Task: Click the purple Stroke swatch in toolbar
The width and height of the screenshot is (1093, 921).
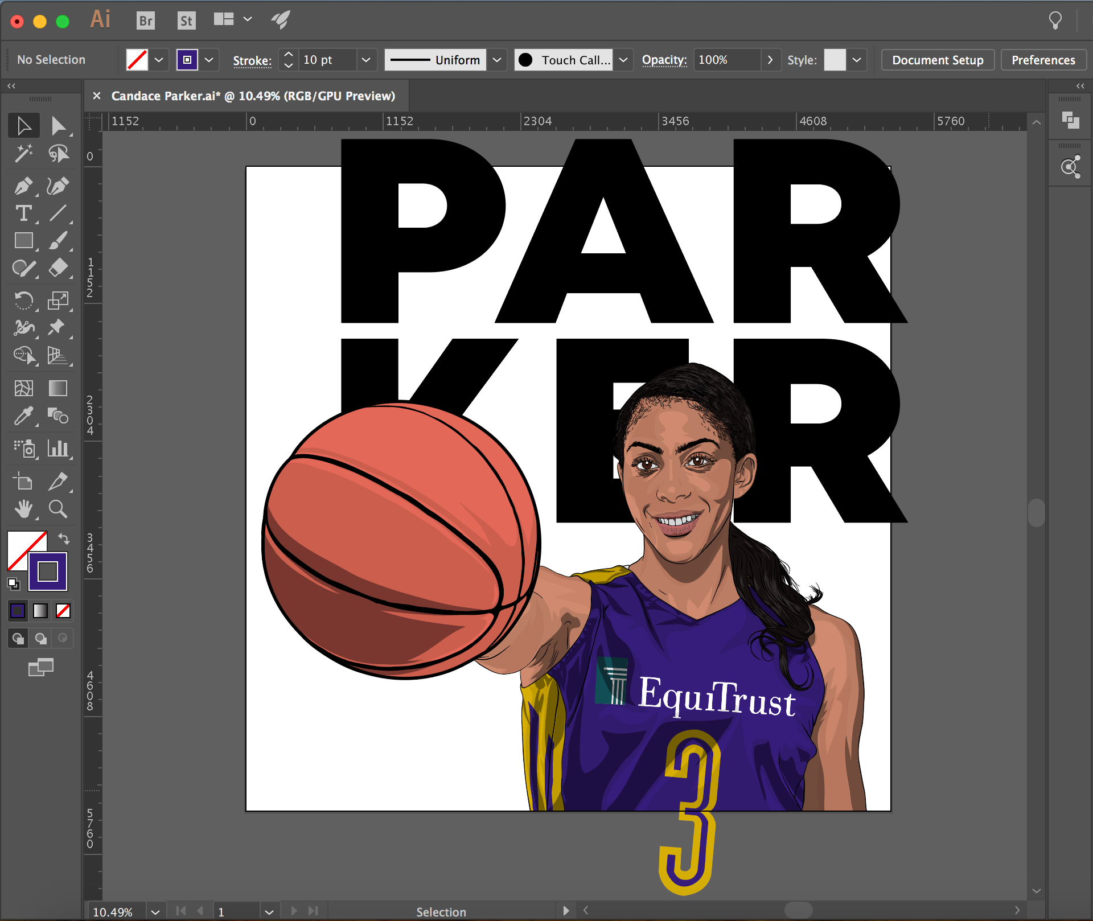Action: (48, 571)
